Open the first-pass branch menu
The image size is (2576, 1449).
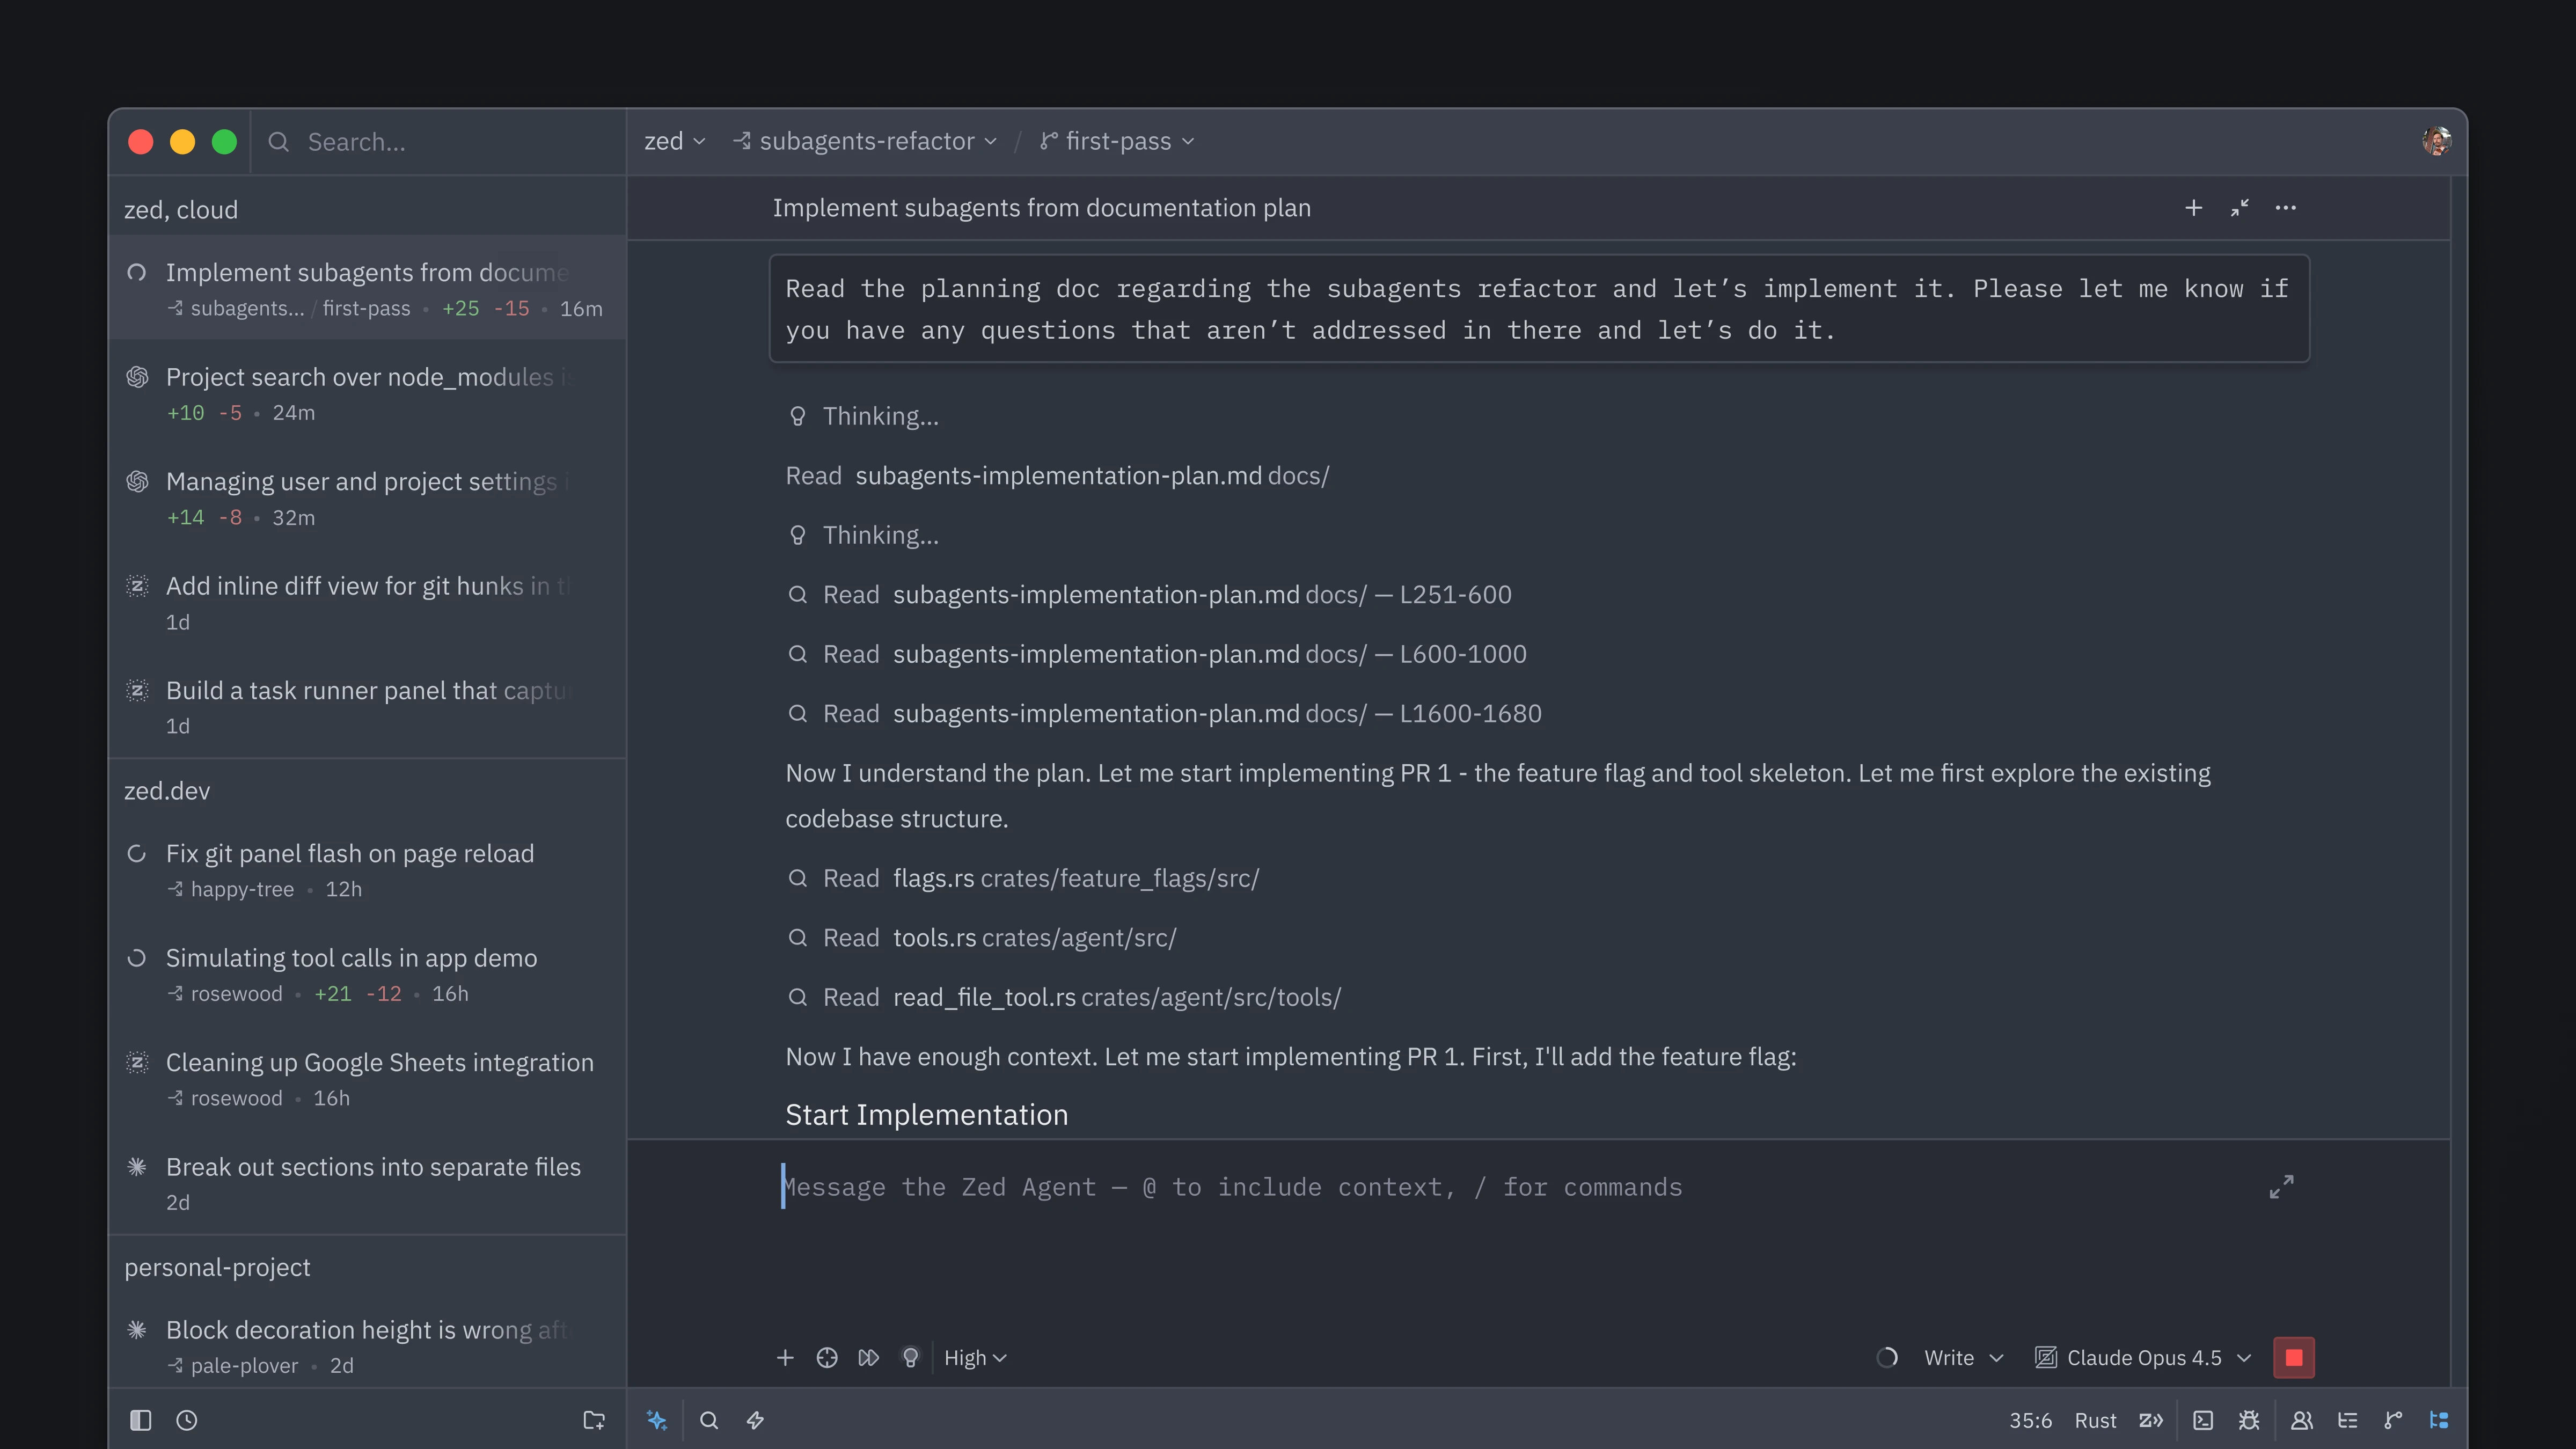point(1117,141)
